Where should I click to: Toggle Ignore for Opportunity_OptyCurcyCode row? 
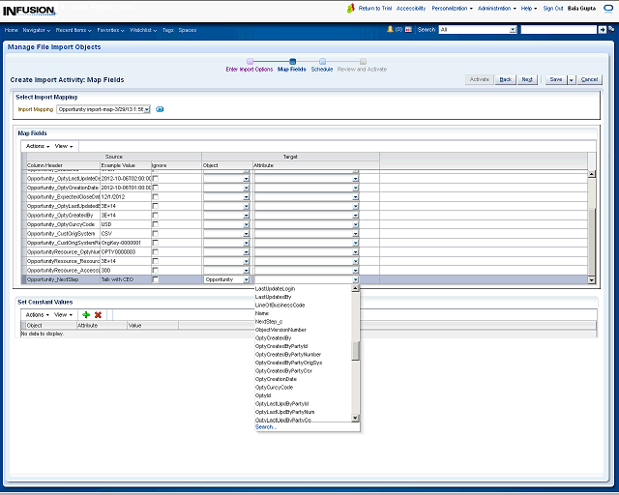pyautogui.click(x=156, y=224)
